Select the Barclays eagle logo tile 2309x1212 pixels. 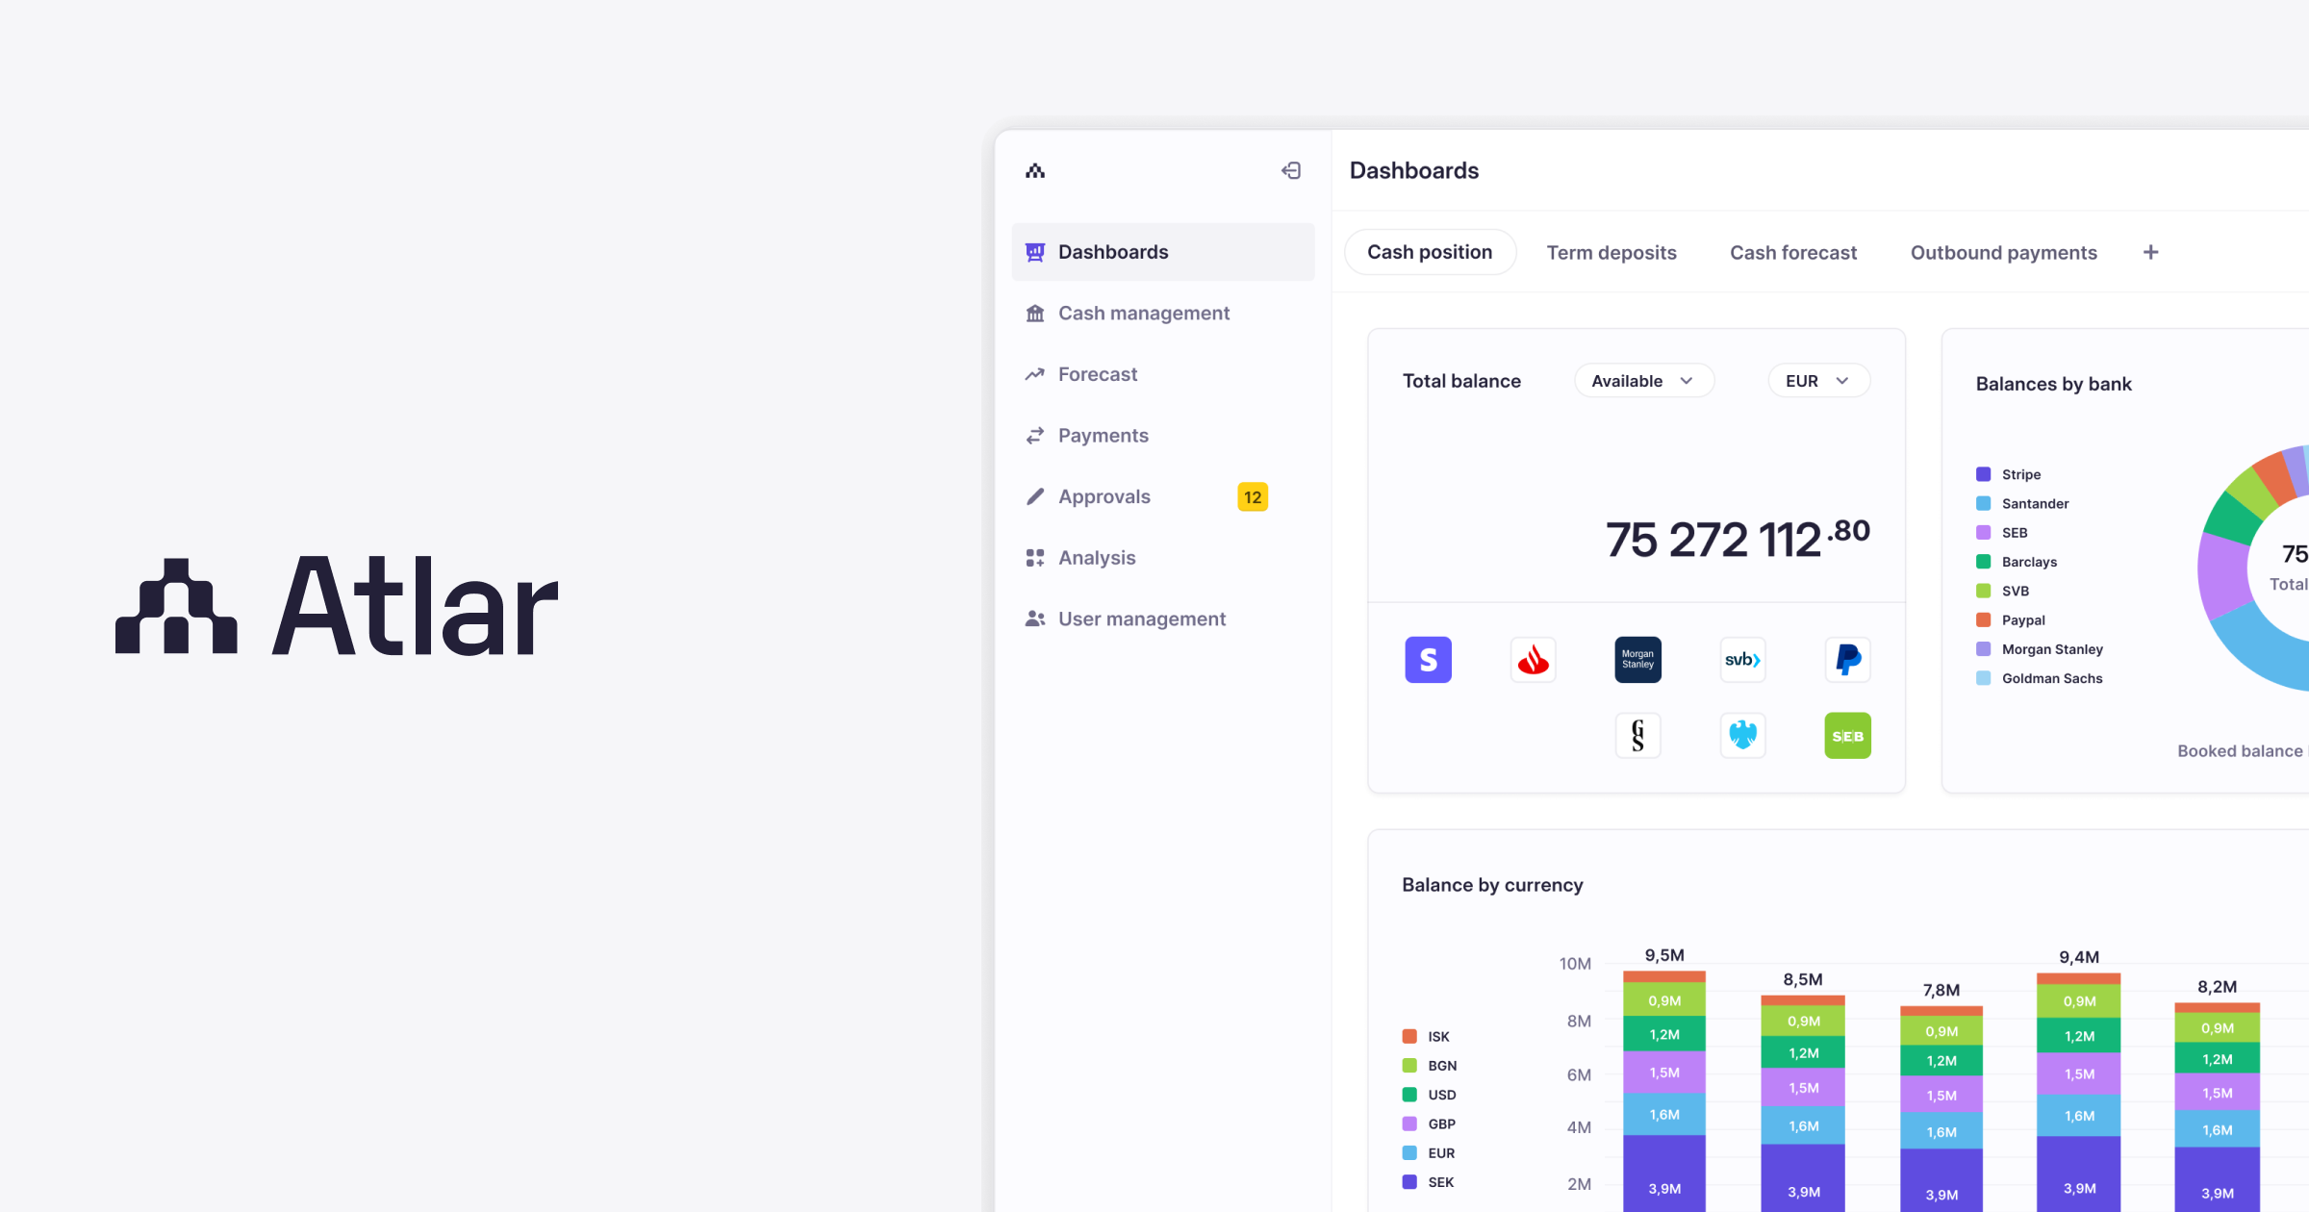click(1742, 736)
